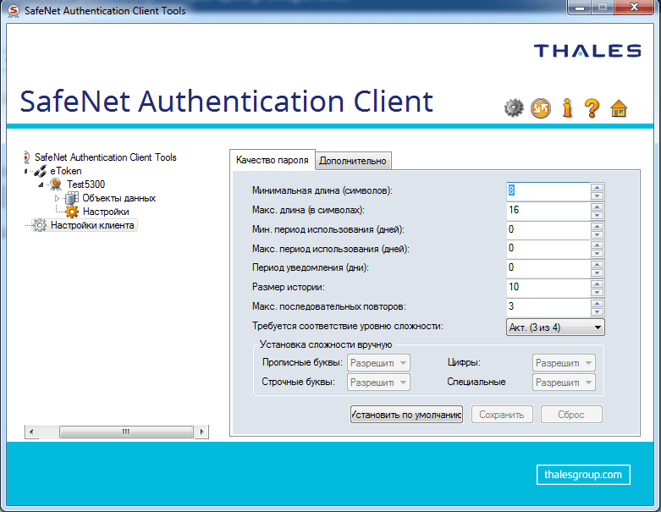The width and height of the screenshot is (661, 512).
Task: Click the Минимальная длина input field
Action: pos(548,191)
